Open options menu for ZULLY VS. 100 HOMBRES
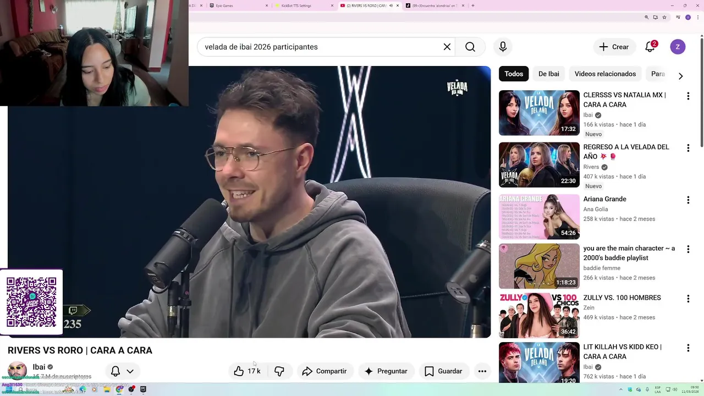Image resolution: width=704 pixels, height=396 pixels. (688, 299)
